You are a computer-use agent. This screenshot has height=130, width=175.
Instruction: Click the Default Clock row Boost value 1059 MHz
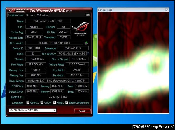click(x=82, y=91)
